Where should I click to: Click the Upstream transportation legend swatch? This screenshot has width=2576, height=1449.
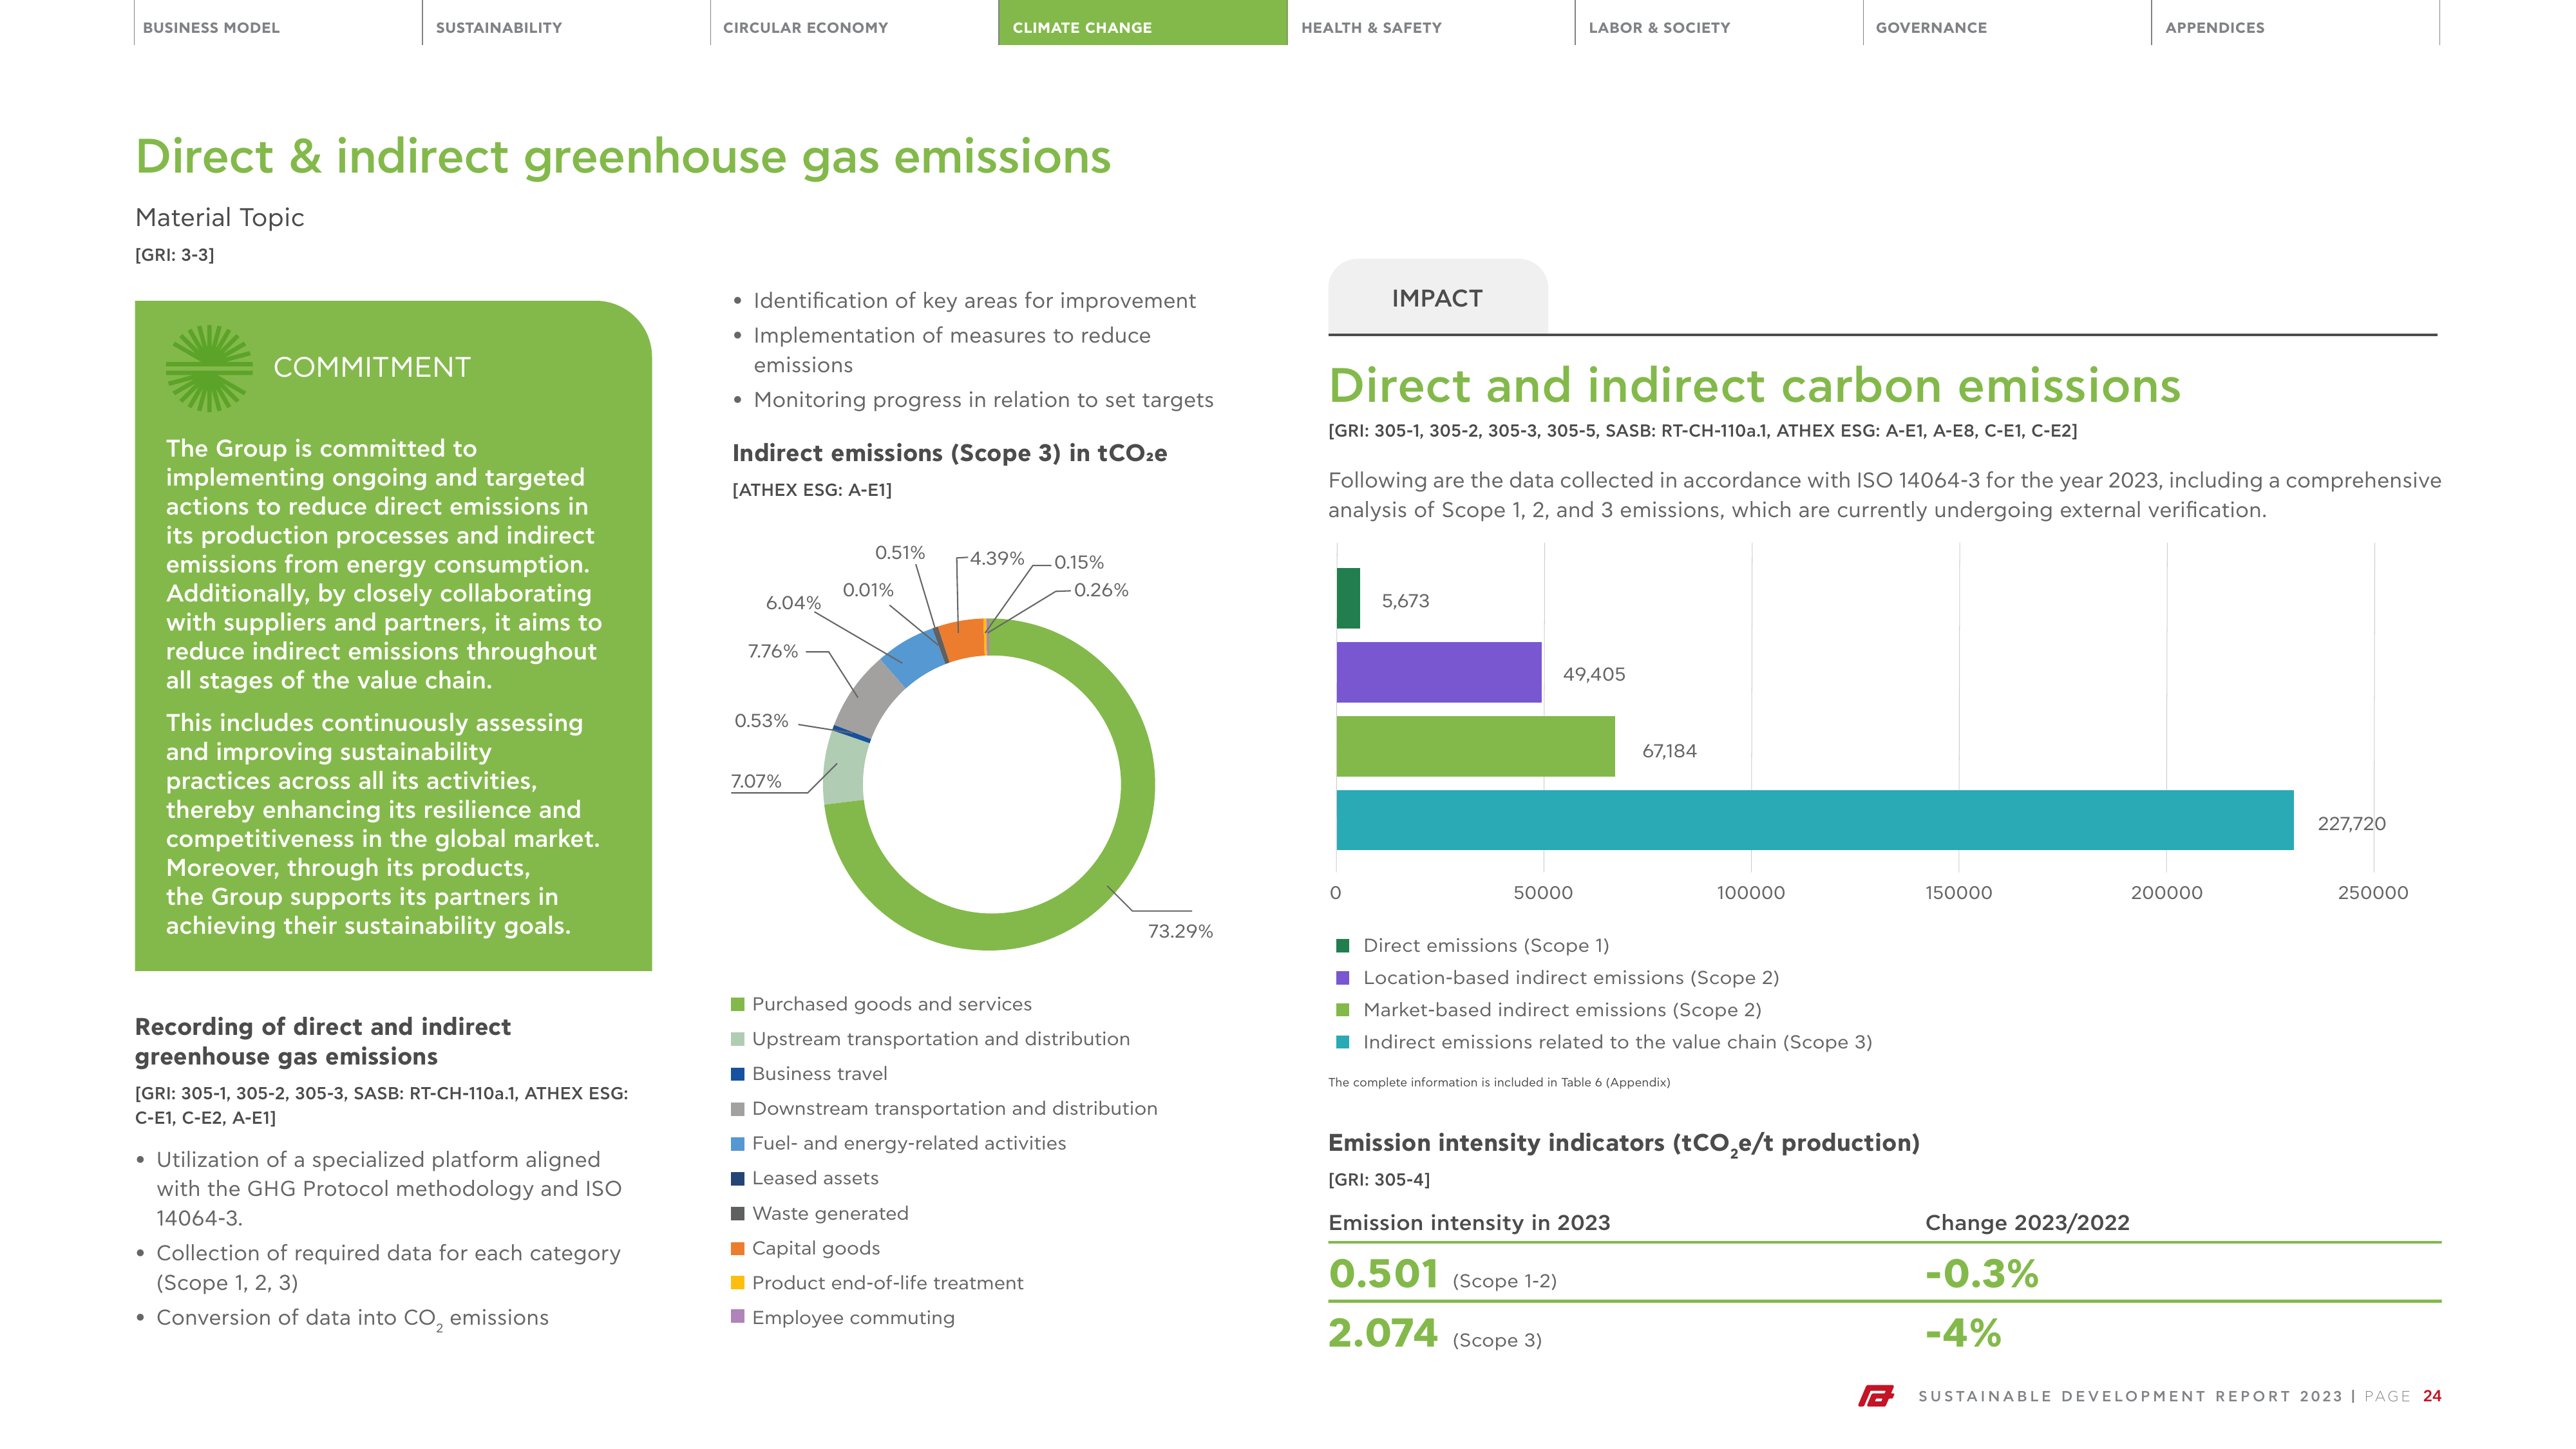[738, 1039]
